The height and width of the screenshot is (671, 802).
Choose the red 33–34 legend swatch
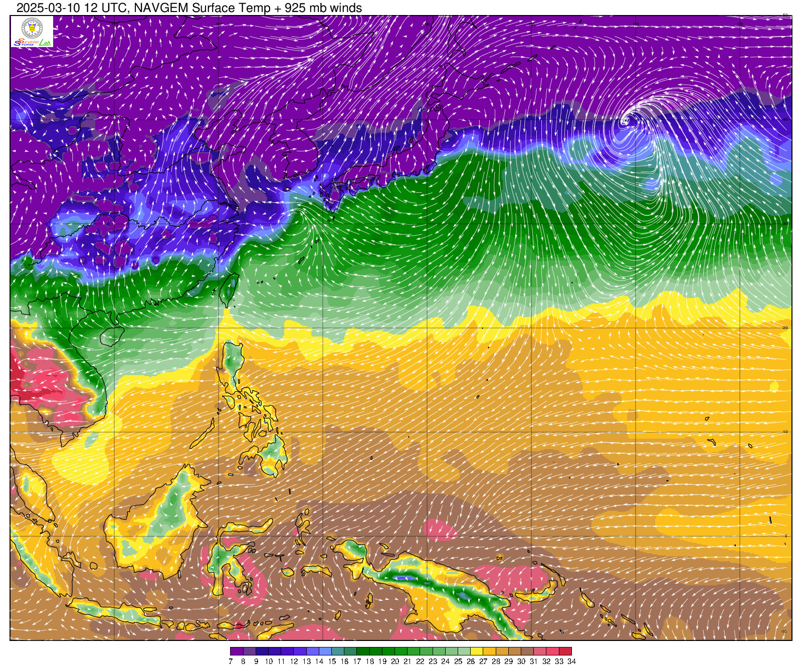click(x=565, y=651)
